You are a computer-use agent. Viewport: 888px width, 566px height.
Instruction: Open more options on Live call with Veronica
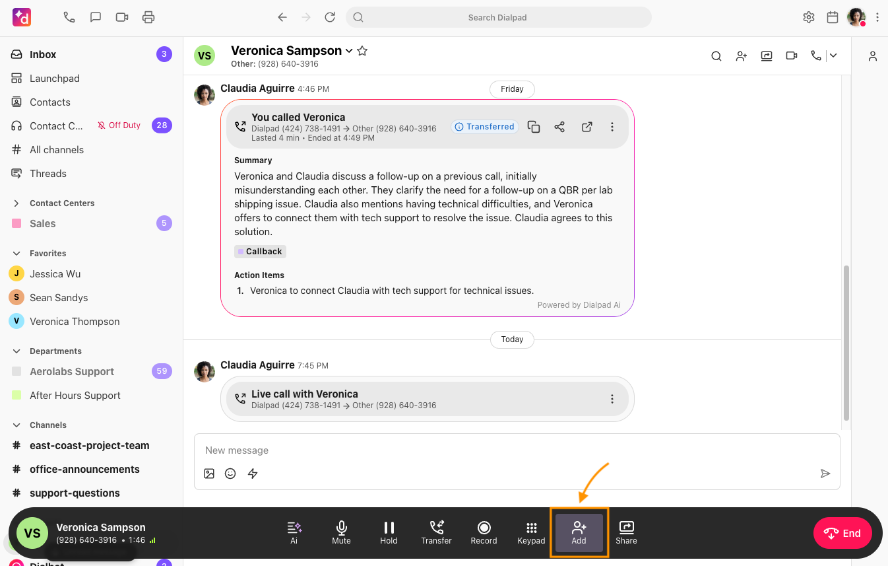pos(612,399)
